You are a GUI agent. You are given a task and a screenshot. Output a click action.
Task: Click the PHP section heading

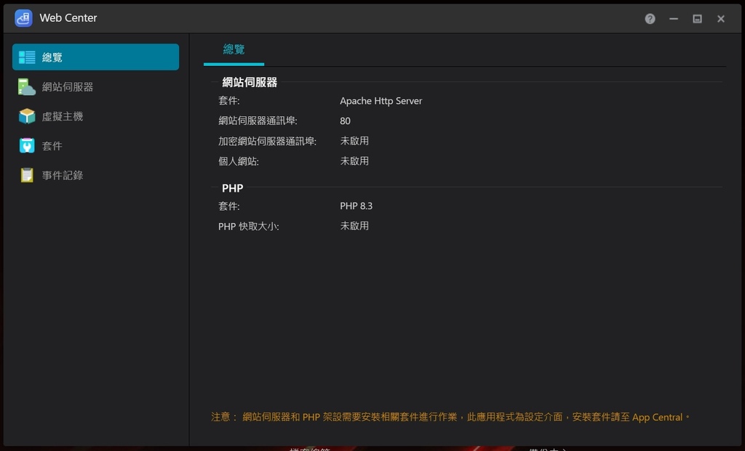click(232, 188)
